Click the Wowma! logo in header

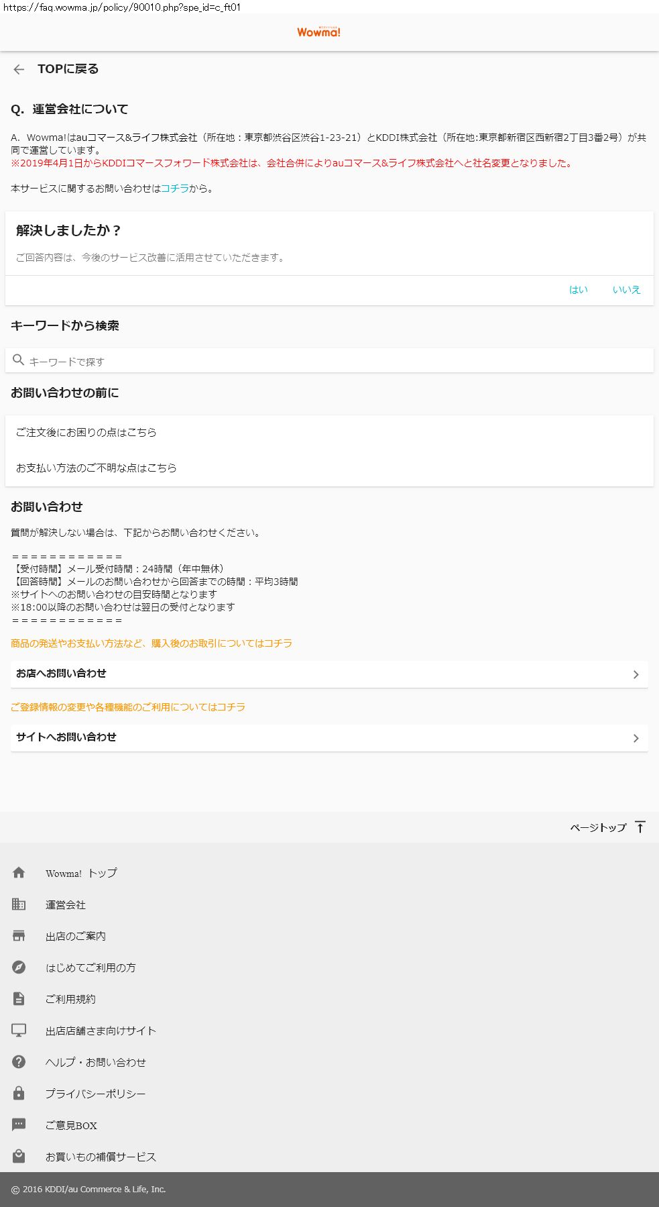(318, 32)
